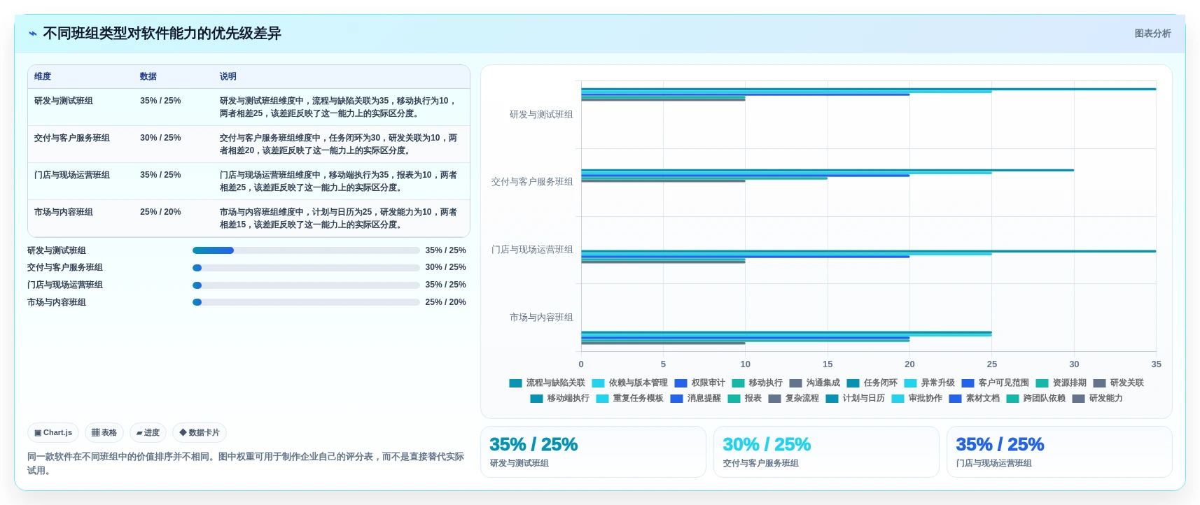Hide 素材文档 series in legend
The height and width of the screenshot is (505, 1200).
[x=975, y=399]
